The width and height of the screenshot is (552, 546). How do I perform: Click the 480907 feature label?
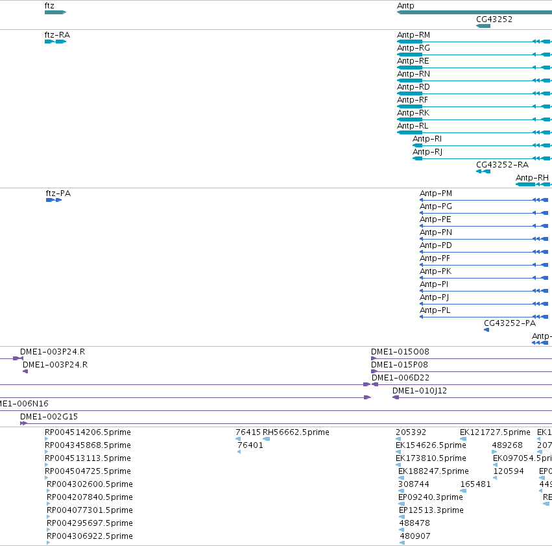(x=415, y=536)
